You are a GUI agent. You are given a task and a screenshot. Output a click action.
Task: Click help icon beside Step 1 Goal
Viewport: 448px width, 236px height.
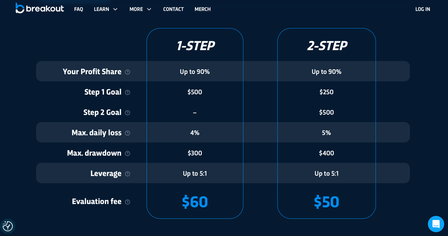tap(127, 92)
